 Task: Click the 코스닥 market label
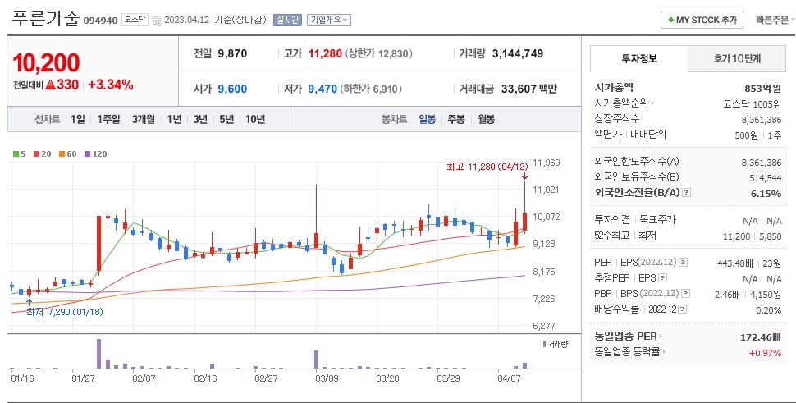(135, 20)
